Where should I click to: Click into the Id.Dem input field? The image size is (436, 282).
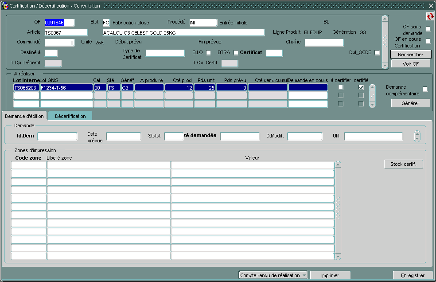pyautogui.click(x=57, y=136)
